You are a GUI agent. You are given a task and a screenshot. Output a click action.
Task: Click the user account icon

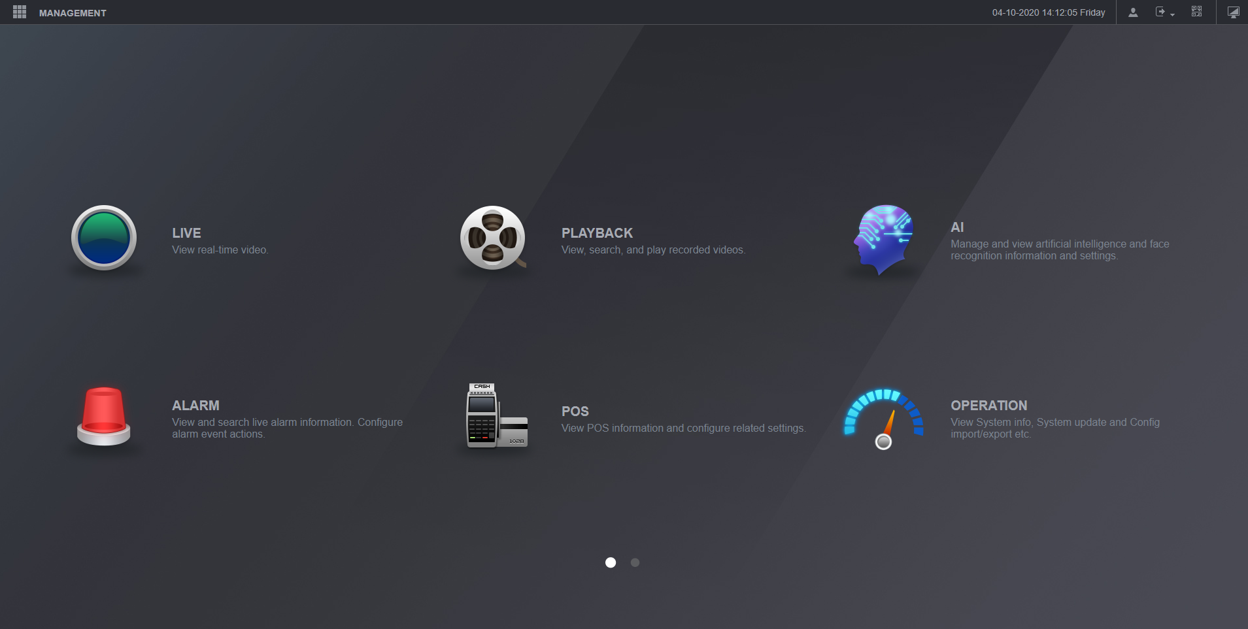(x=1133, y=12)
